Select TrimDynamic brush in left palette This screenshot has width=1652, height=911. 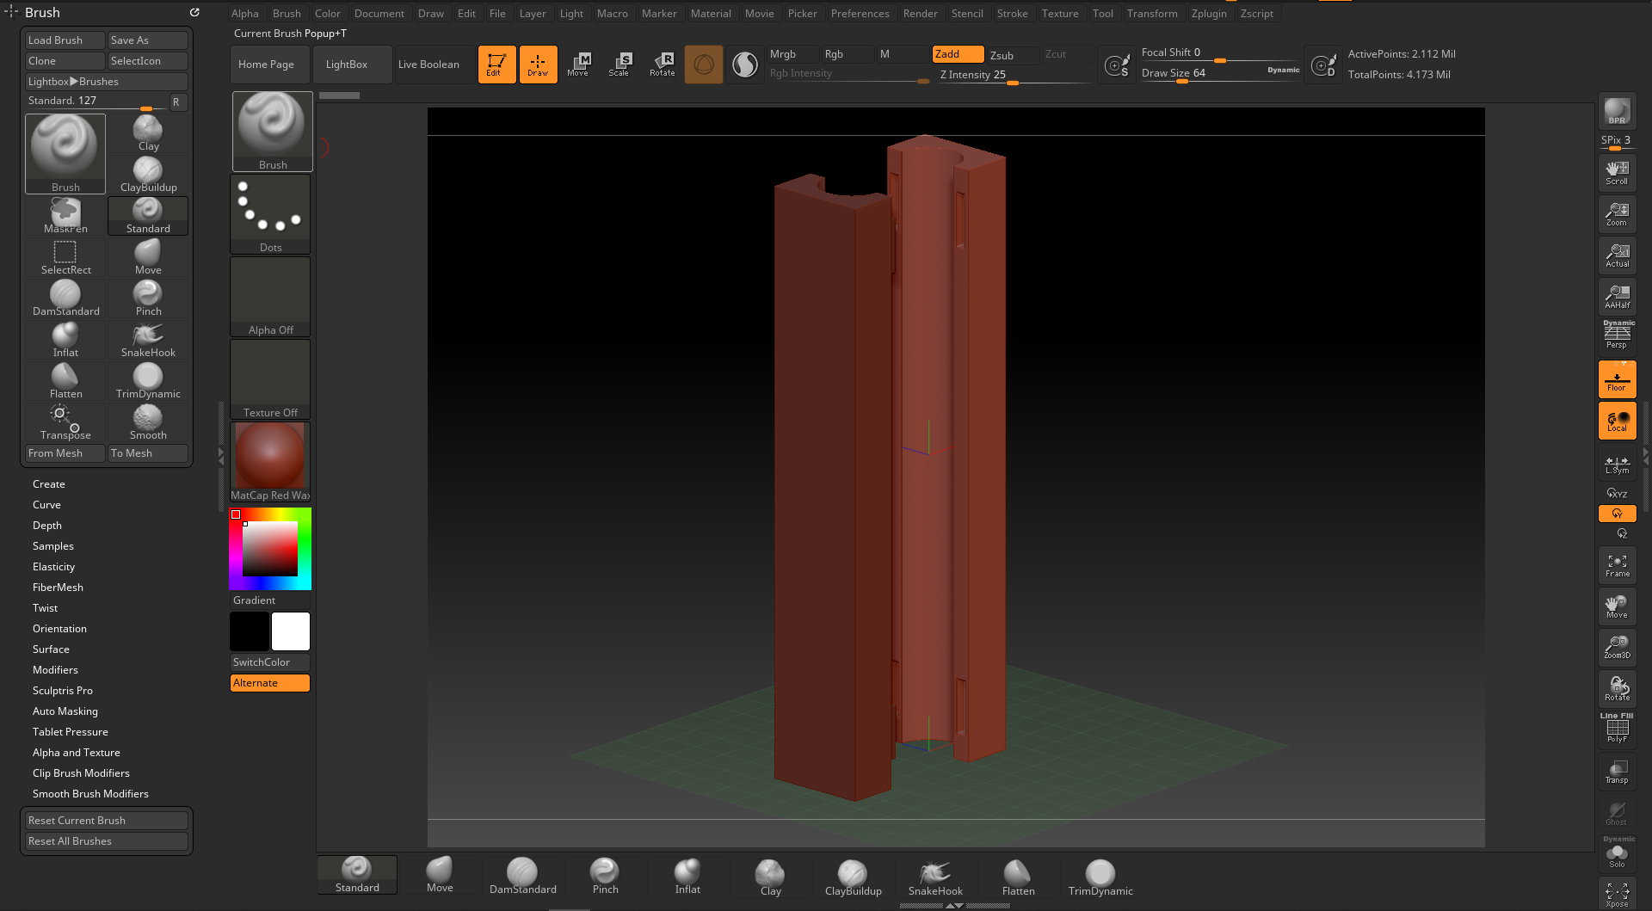coord(148,381)
